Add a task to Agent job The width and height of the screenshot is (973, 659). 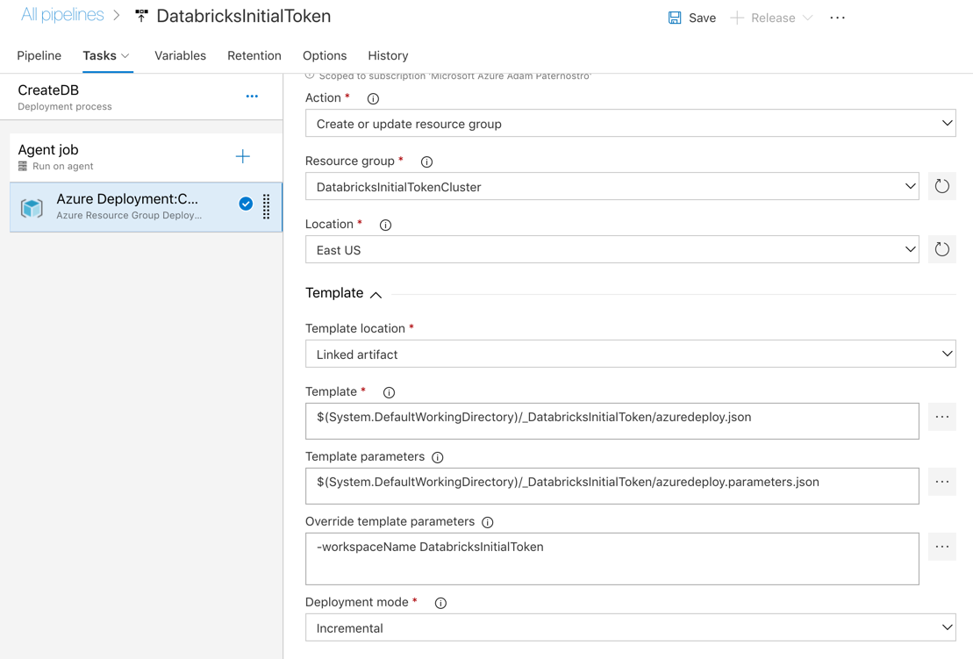[243, 156]
